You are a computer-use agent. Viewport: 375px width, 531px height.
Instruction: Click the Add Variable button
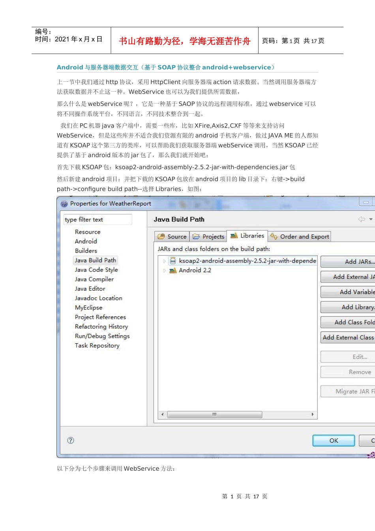[x=348, y=292]
